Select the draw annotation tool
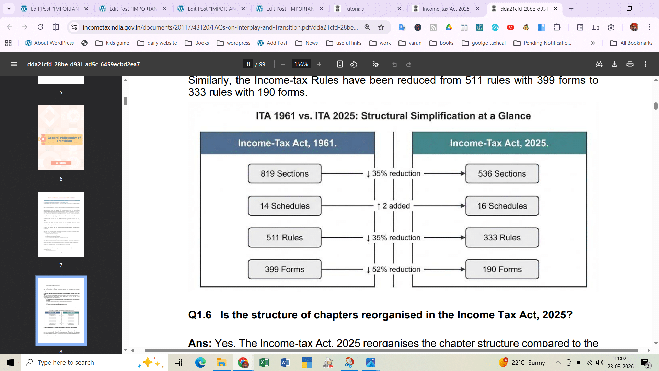 pos(375,64)
